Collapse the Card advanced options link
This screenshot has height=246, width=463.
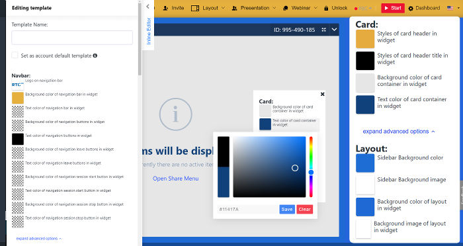(399, 132)
